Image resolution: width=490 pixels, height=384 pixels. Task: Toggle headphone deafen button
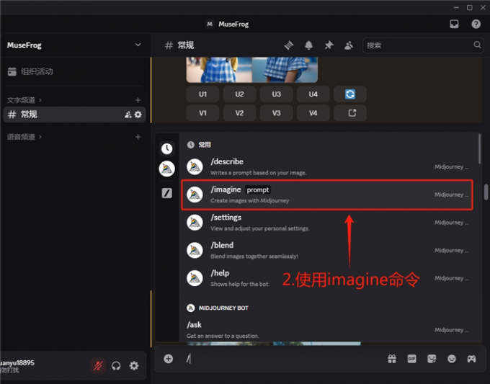(116, 365)
